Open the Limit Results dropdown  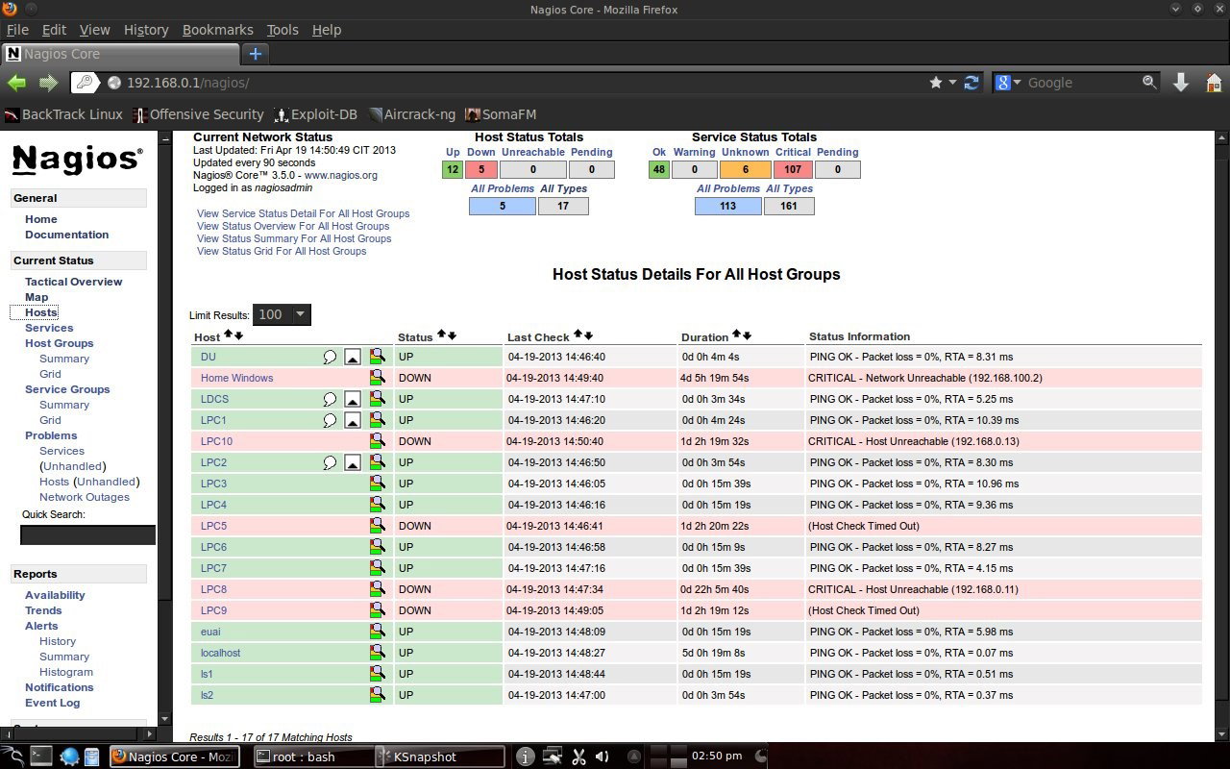coord(282,314)
